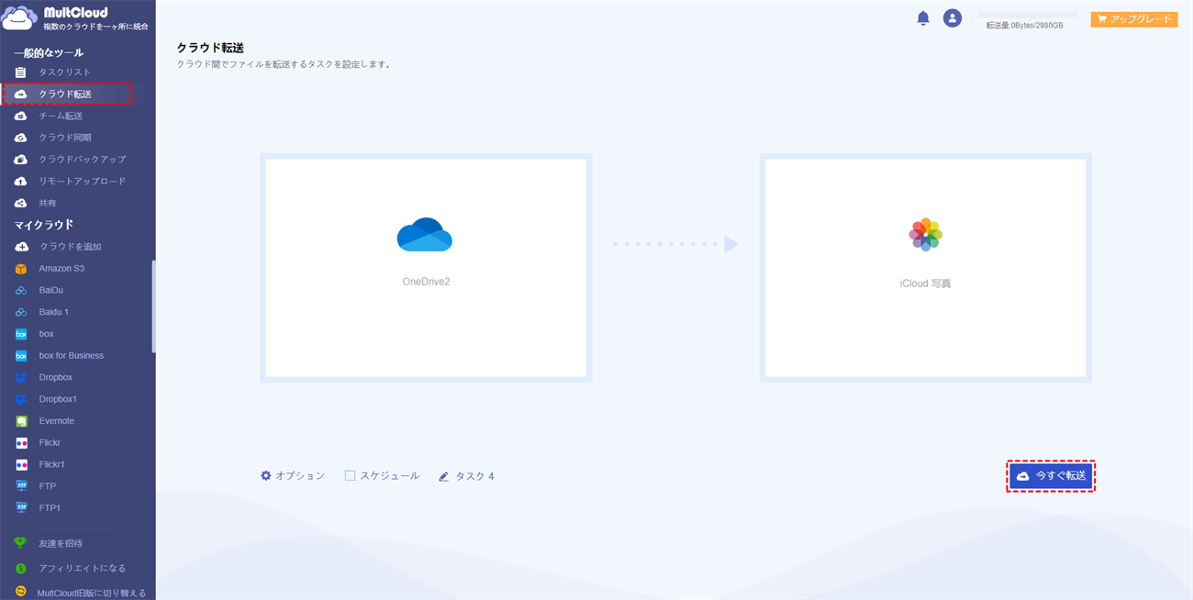Click the Dropbox icon

coord(21,378)
